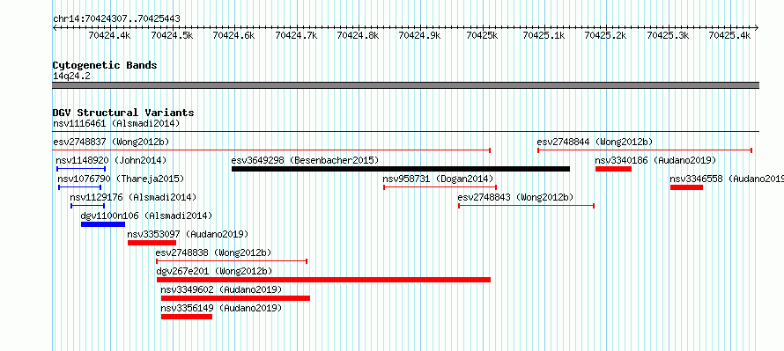
Task: Click the nsv3349602 (Audano2019) label
Action: pyautogui.click(x=221, y=289)
